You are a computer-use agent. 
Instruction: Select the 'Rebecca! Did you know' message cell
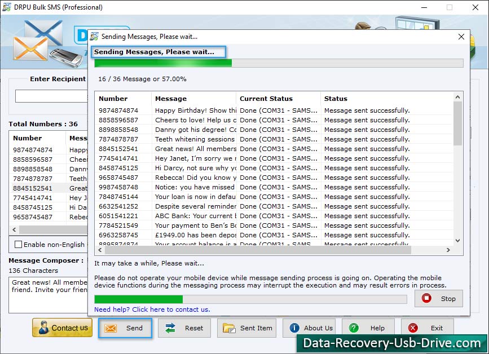(x=195, y=178)
